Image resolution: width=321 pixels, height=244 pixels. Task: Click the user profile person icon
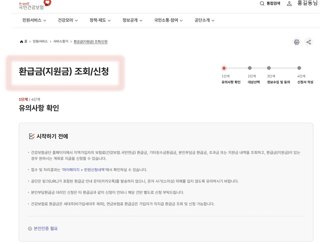(x=289, y=3)
